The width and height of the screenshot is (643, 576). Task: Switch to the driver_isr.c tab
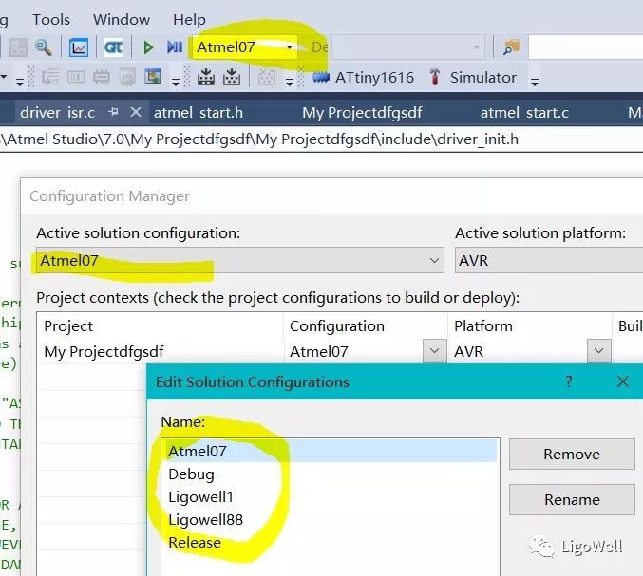point(57,112)
